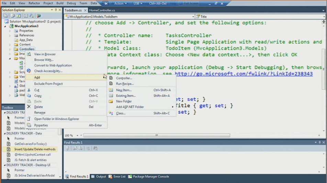
Task: Select JS: Inline DeliveriesViewModel item
Action: pyautogui.click(x=35, y=175)
